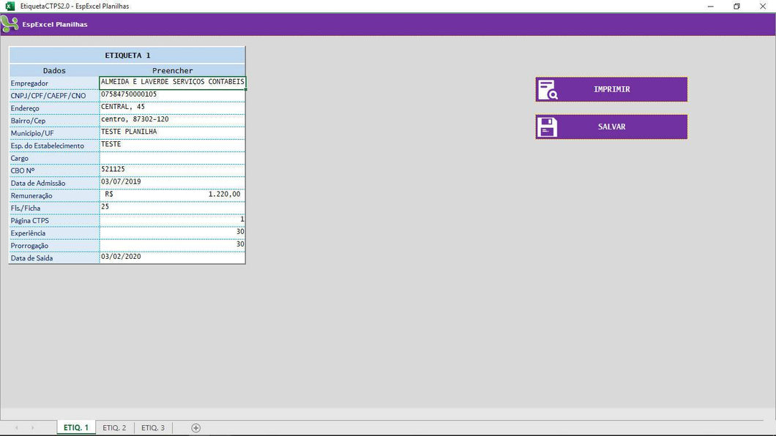
Task: Select the Data de Saída field 03/02/2020
Action: tap(172, 258)
